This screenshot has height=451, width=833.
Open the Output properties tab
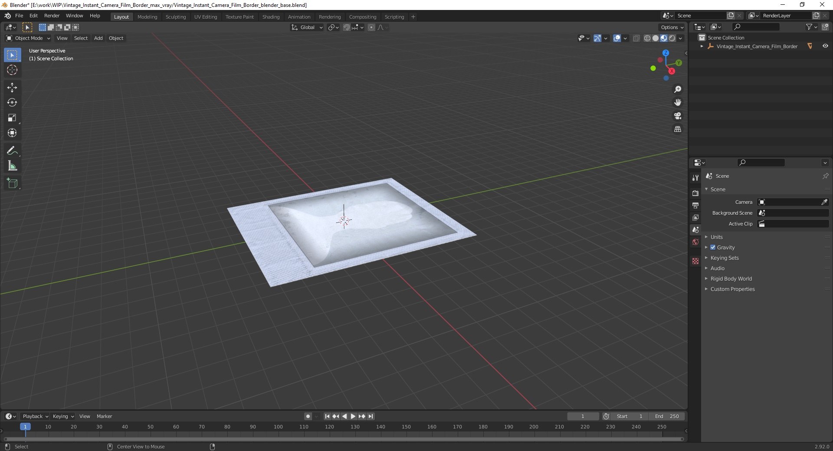pyautogui.click(x=695, y=205)
